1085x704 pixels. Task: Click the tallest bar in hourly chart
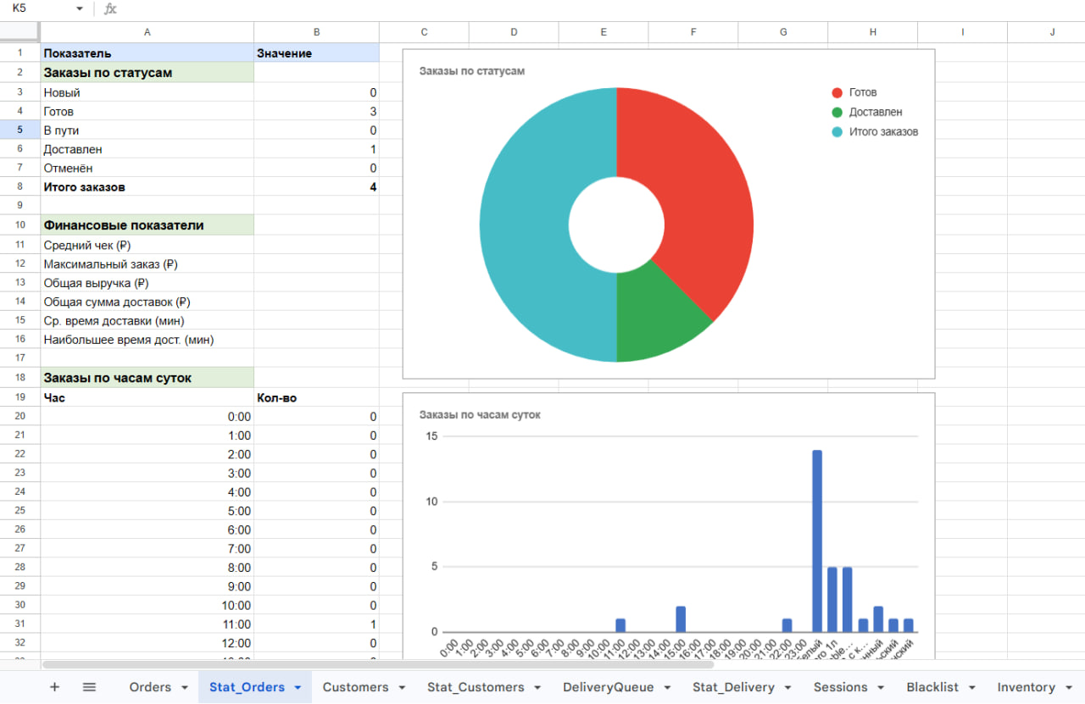[817, 540]
